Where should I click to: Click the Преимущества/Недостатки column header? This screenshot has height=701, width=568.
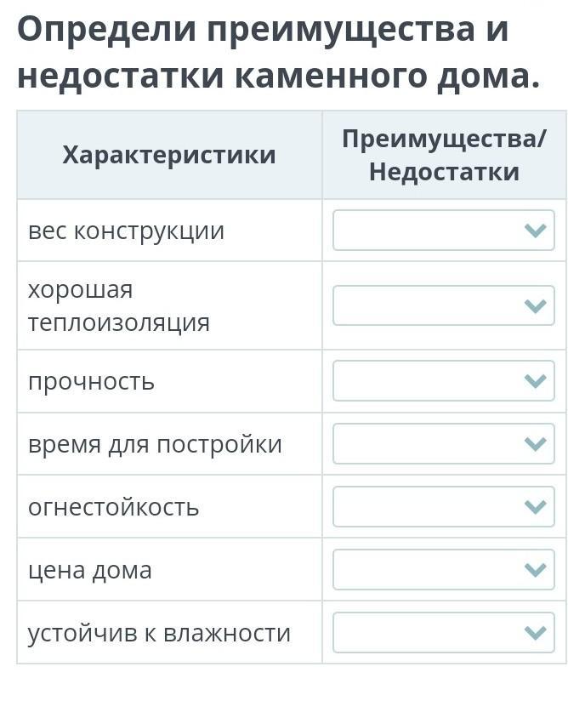coord(444,155)
